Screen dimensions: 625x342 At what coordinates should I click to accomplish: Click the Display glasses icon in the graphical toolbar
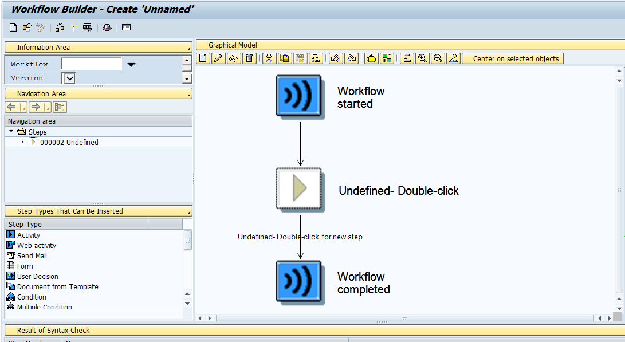[x=234, y=58]
